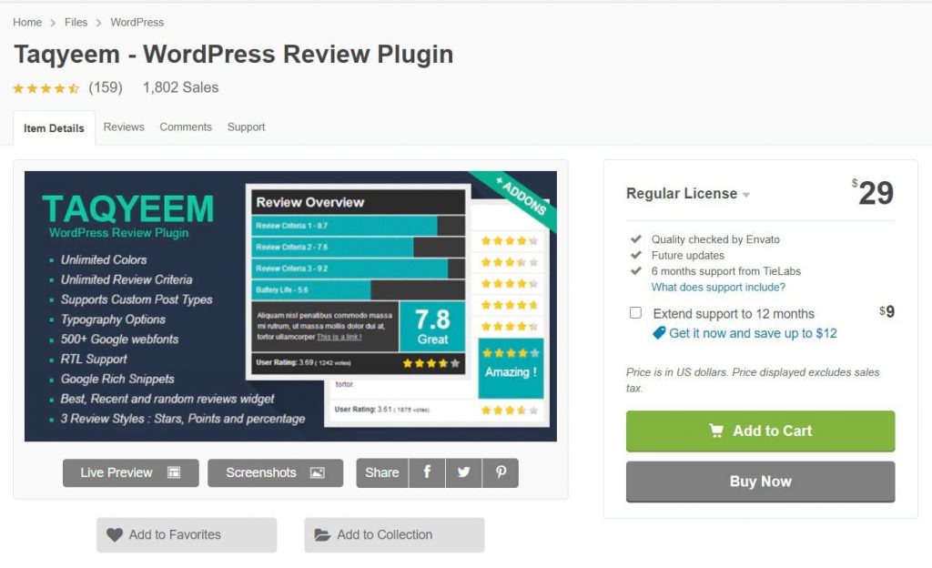Enable Extend support to 12 months checkbox
This screenshot has width=932, height=568.
(x=635, y=313)
